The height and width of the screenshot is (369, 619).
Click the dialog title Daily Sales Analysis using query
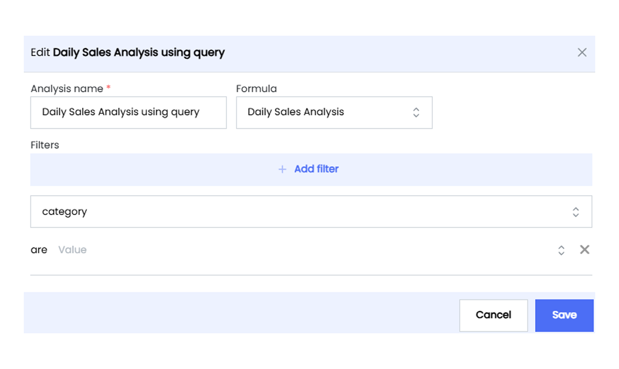[x=139, y=52]
